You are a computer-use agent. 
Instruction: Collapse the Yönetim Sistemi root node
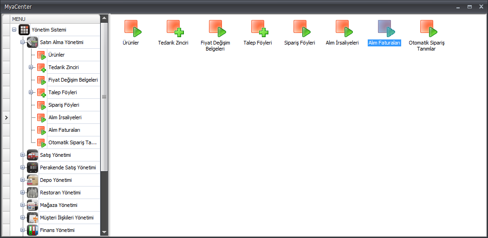(14, 30)
